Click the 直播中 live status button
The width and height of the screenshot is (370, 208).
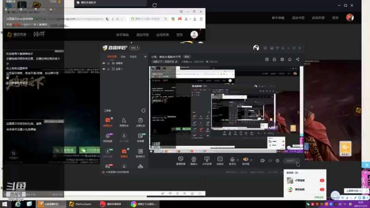[x=291, y=160]
